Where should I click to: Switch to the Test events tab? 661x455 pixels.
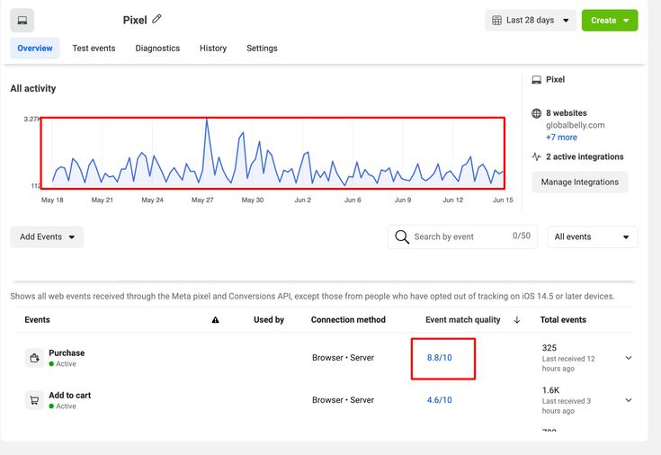[x=94, y=48]
